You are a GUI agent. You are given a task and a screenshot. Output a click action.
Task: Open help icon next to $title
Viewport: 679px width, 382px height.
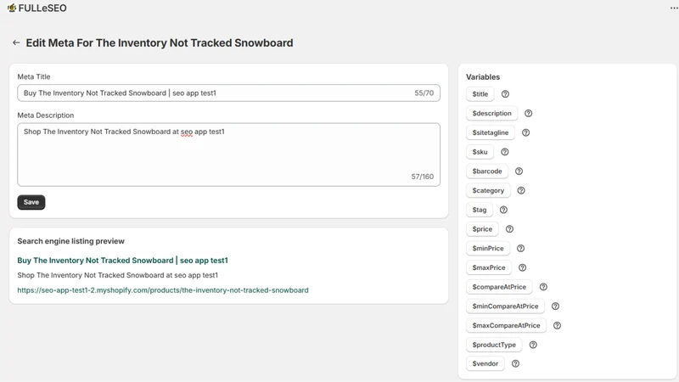[x=505, y=94]
